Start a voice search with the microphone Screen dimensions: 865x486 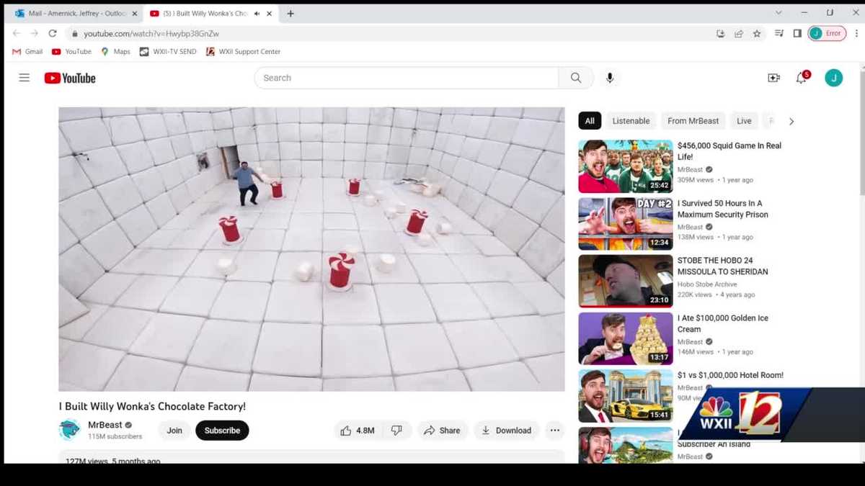click(x=610, y=78)
